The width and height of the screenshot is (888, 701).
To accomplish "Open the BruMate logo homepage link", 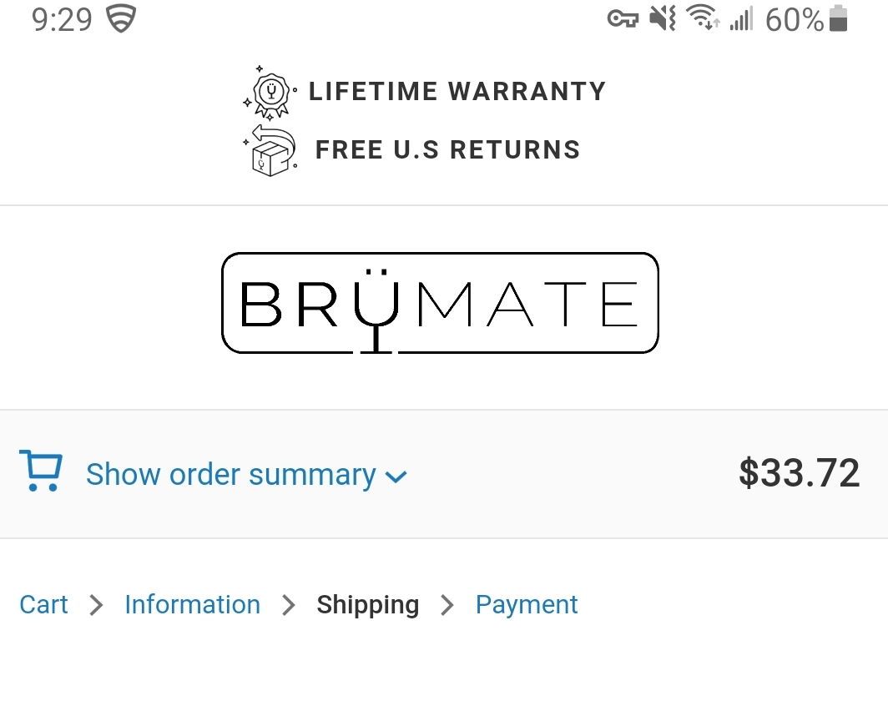I will point(440,303).
